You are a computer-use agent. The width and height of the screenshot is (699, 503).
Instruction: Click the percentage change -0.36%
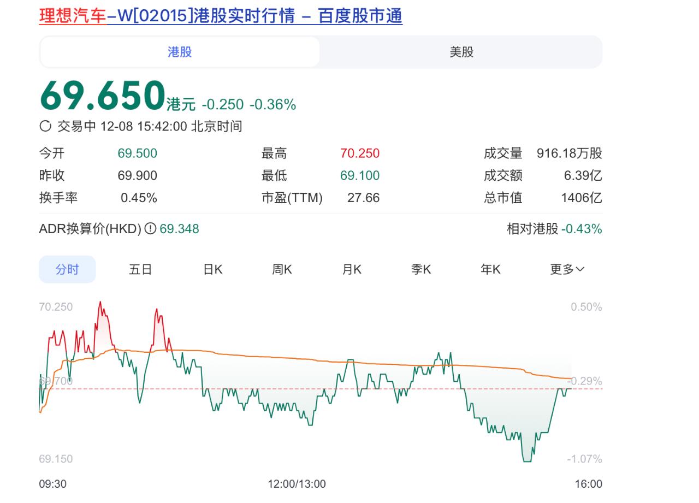click(273, 104)
